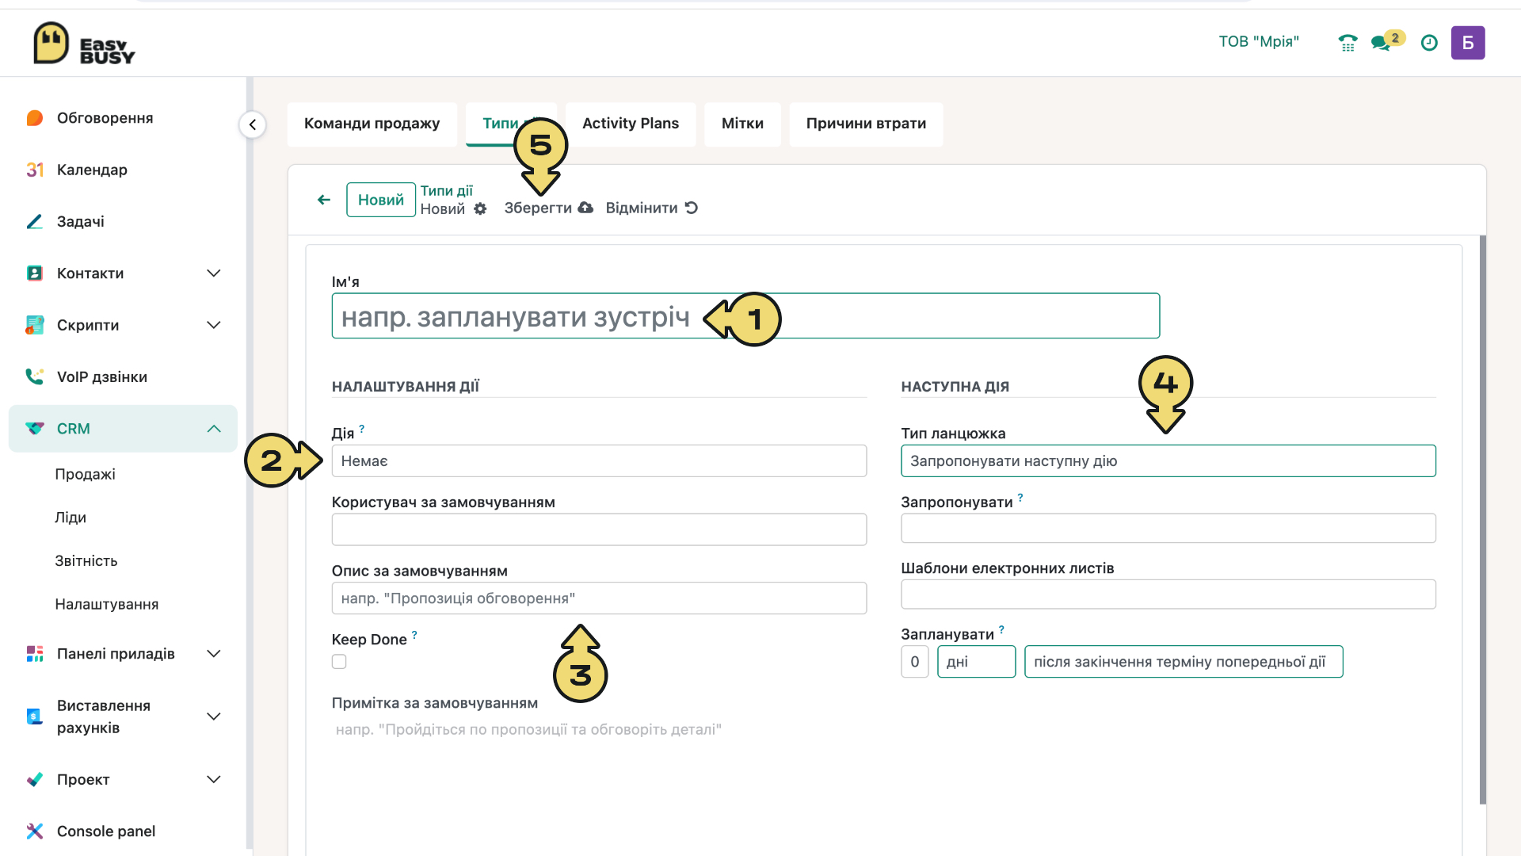The width and height of the screenshot is (1521, 856).
Task: Open the activities clock icon in header
Action: [x=1429, y=43]
